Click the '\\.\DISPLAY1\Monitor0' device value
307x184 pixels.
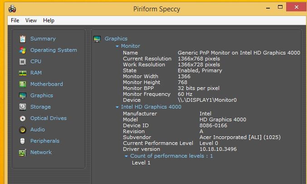click(x=207, y=100)
